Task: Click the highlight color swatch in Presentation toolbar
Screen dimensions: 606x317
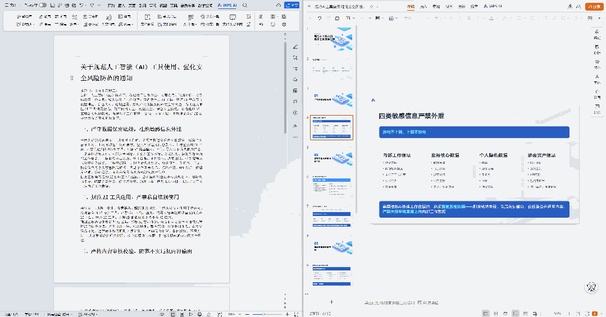Action: tap(504, 18)
